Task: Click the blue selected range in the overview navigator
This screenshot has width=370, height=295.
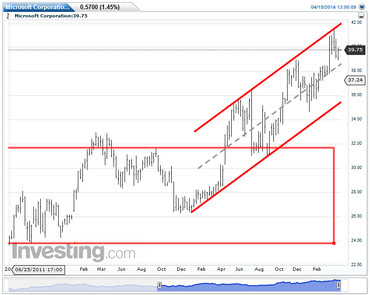Action: 249,285
